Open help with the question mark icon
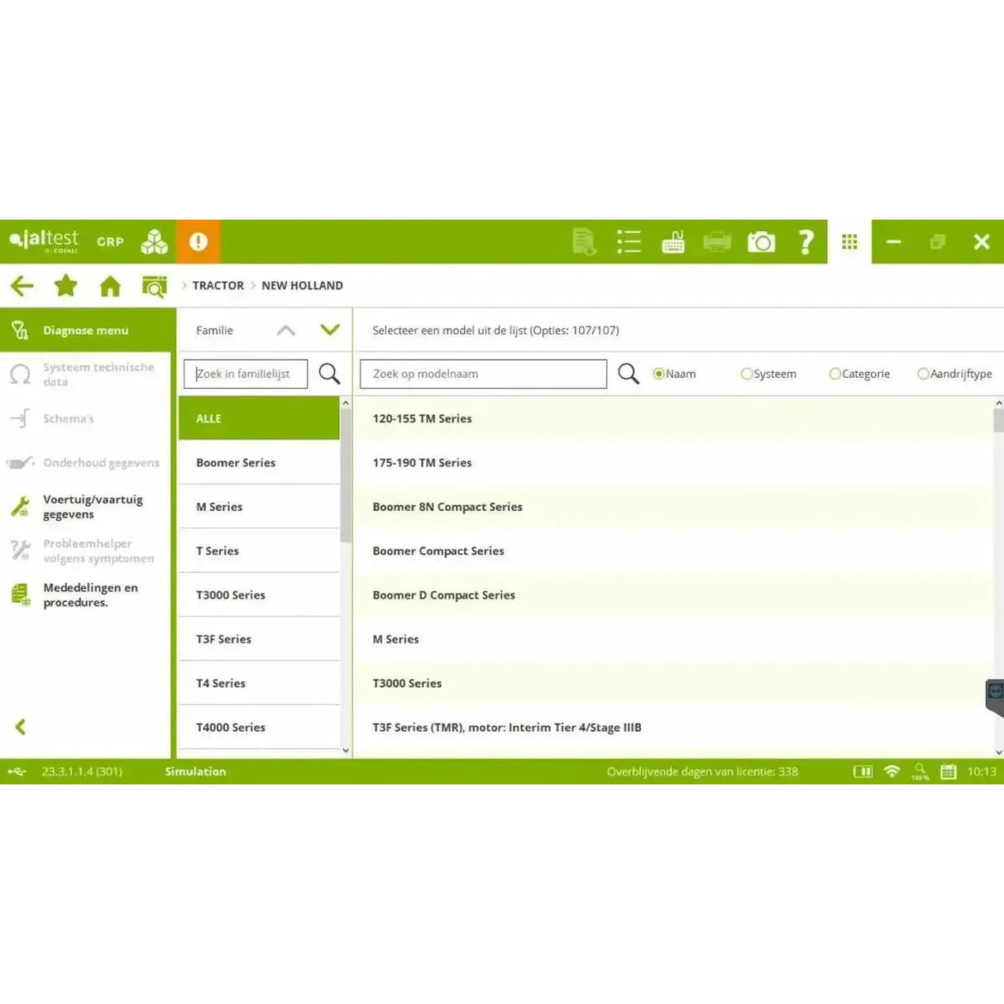This screenshot has width=1004, height=1004. [806, 241]
